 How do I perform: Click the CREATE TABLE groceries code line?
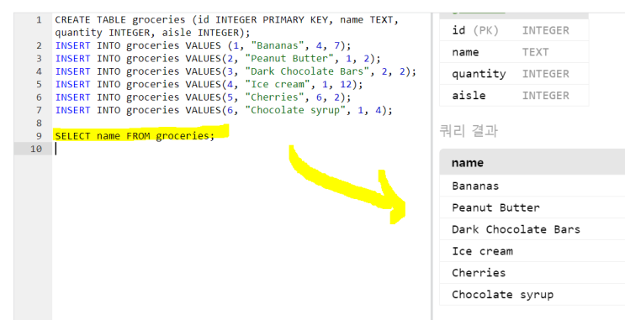(226, 20)
